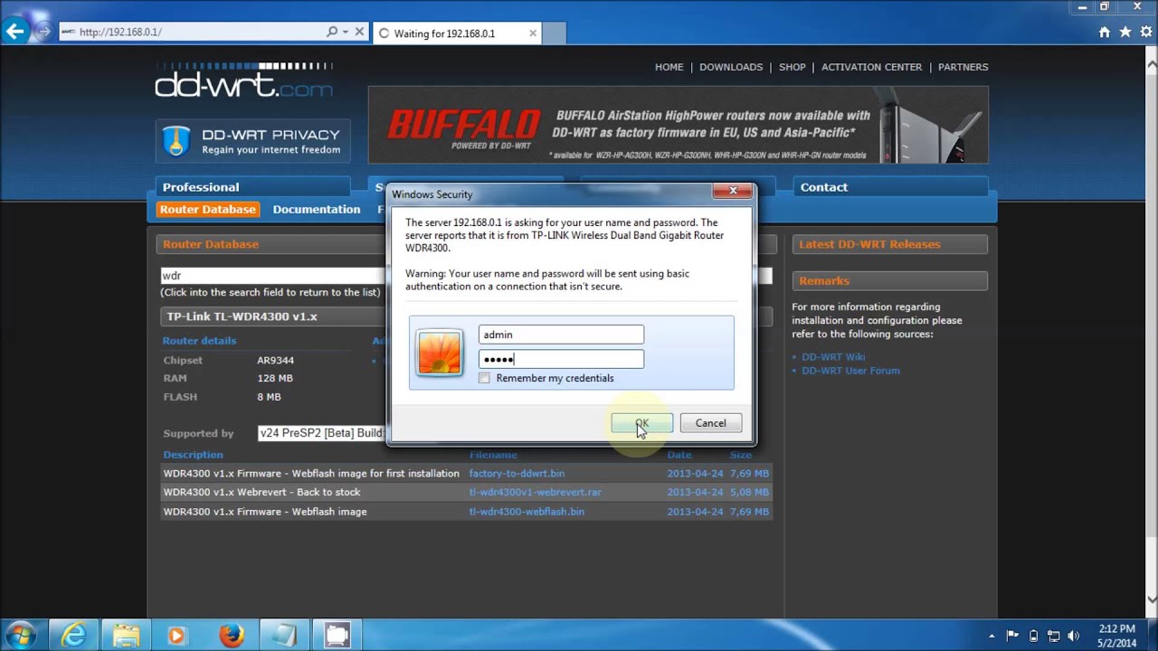Open Favorites star icon
The height and width of the screenshot is (651, 1158).
click(x=1125, y=32)
